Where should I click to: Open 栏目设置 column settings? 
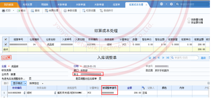89,11
